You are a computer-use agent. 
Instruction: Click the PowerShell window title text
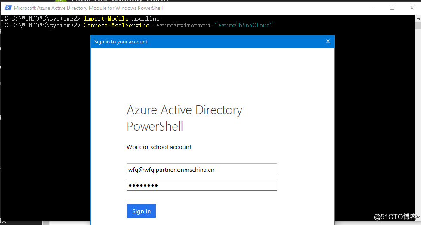tap(88, 8)
